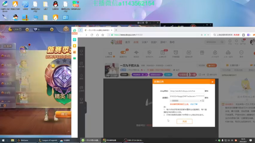This screenshot has height=143, width=255.
Task: Open the followed heart icon in header
Action: point(237,41)
